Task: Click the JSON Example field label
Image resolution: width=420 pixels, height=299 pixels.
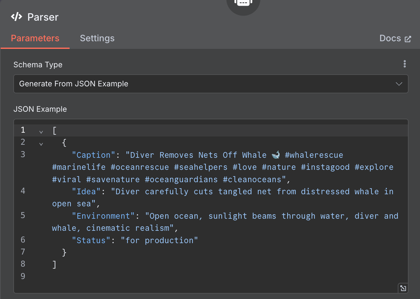Action: (x=40, y=109)
